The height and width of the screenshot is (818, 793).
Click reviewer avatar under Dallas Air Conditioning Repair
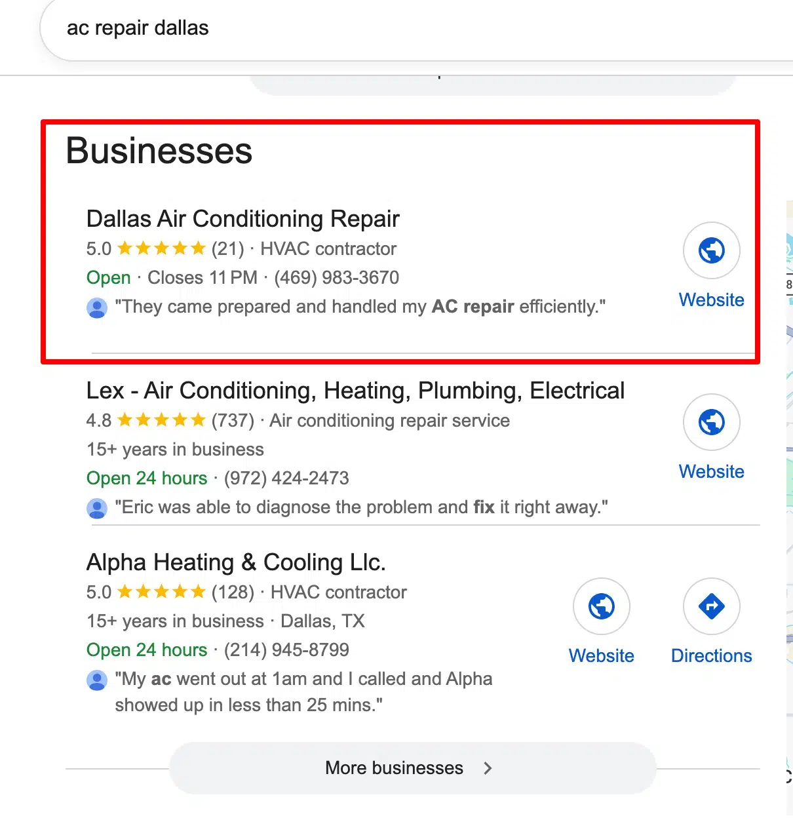(97, 307)
